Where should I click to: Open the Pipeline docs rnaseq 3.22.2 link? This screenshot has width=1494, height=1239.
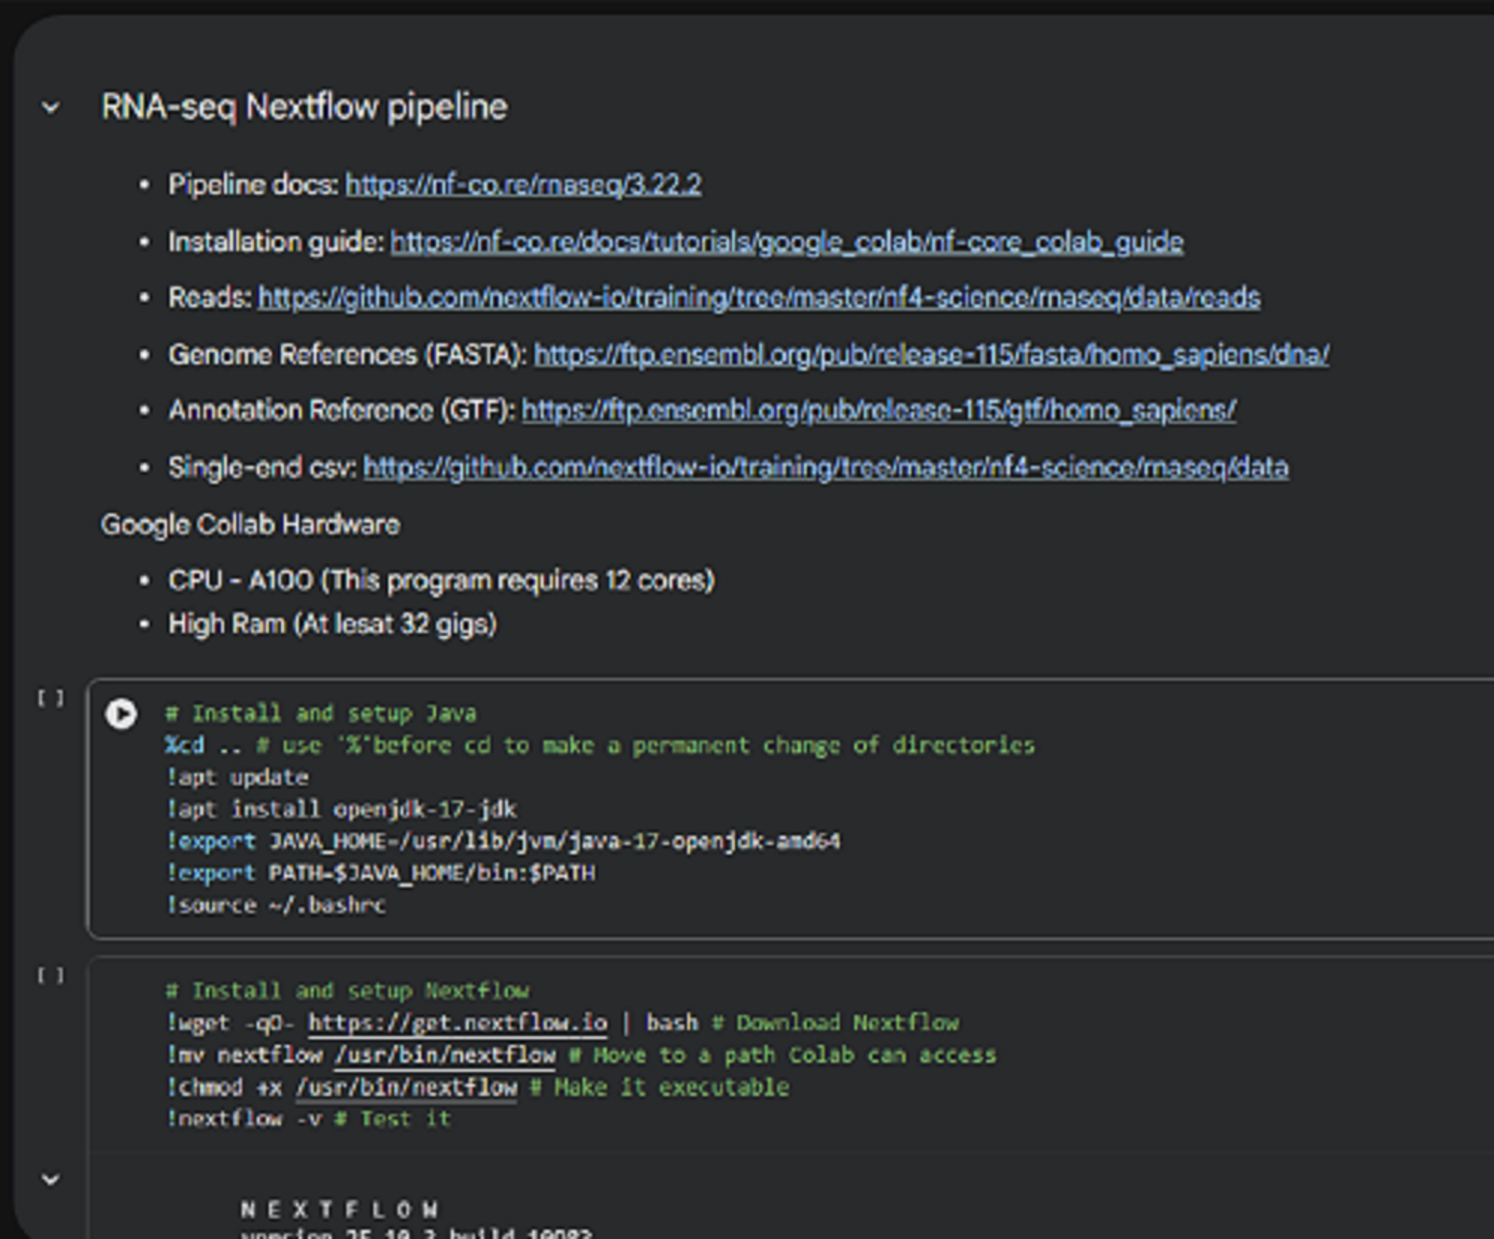(523, 185)
